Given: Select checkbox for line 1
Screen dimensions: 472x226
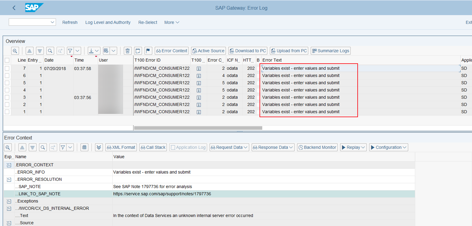Looking at the screenshot, I should pyautogui.click(x=7, y=112).
